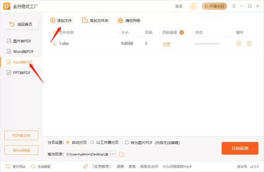Viewport: 264px width, 172px height.
Task: Browse output directory with folder icon
Action: pos(121,154)
